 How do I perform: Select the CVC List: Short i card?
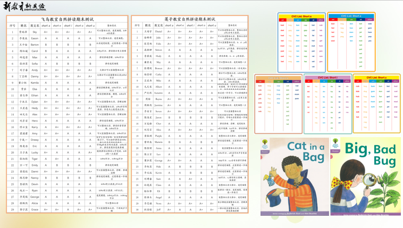328,104
